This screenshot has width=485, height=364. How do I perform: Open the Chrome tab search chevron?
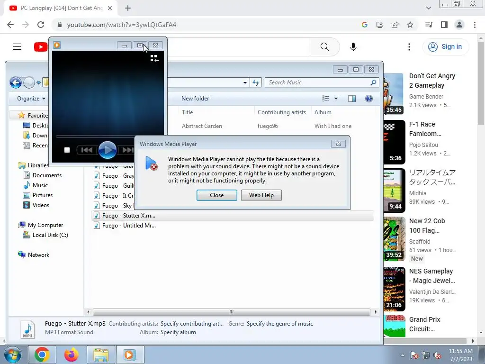428,9
